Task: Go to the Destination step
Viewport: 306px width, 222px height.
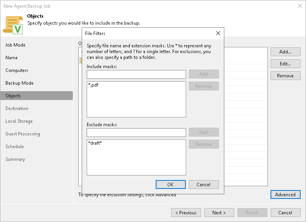Action: pyautogui.click(x=17, y=108)
